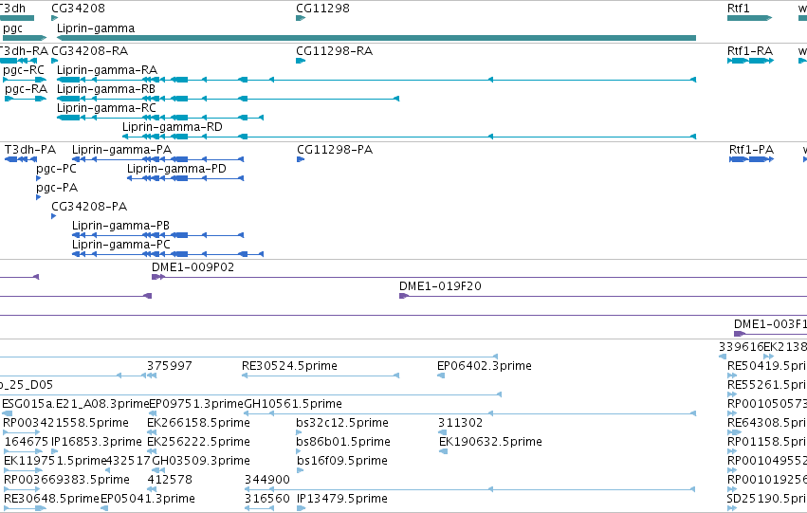Screen dimensions: 807x513
Task: Click Liprin-gamma-PA protein label
Action: [x=122, y=150]
